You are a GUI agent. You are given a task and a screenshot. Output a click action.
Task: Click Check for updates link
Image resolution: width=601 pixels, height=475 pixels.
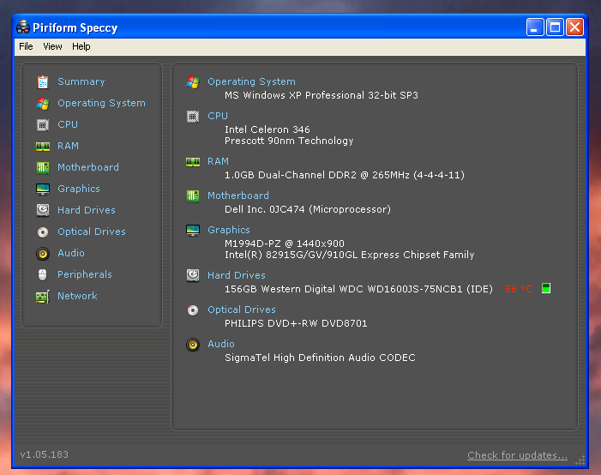tap(518, 455)
